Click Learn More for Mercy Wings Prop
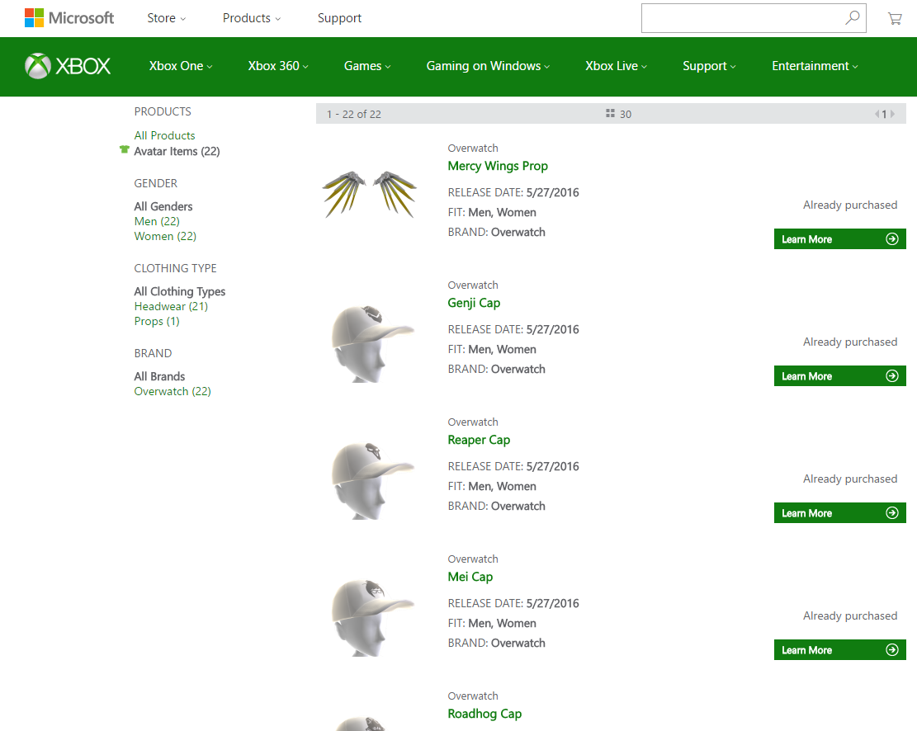 point(839,239)
